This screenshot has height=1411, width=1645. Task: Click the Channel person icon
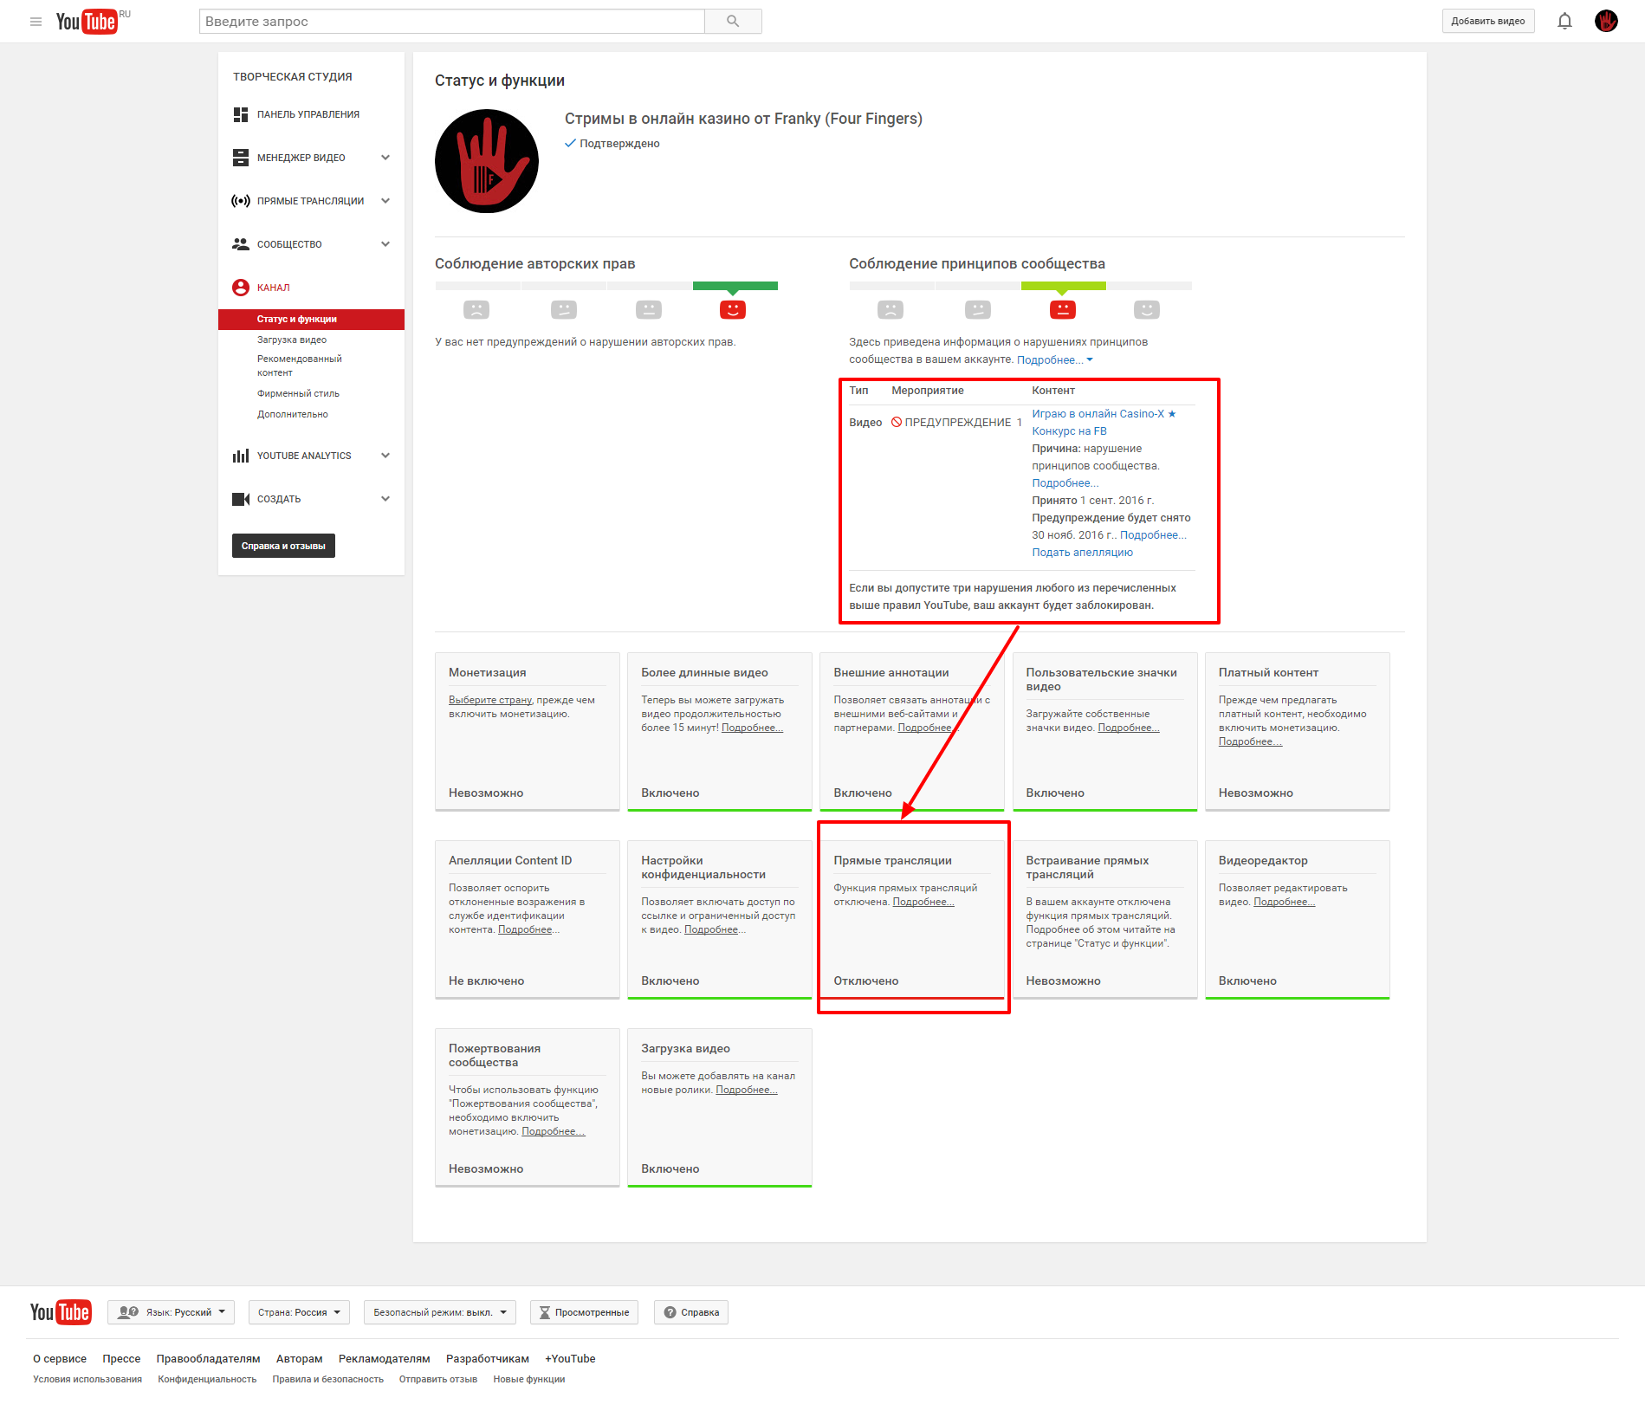[241, 288]
